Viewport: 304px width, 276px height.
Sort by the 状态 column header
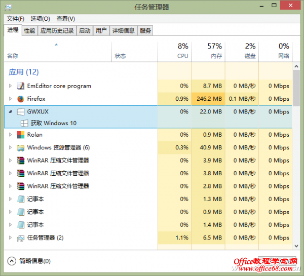(135, 52)
